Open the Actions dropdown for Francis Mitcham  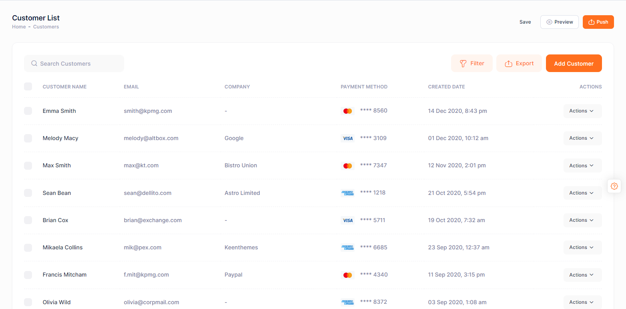pyautogui.click(x=582, y=275)
